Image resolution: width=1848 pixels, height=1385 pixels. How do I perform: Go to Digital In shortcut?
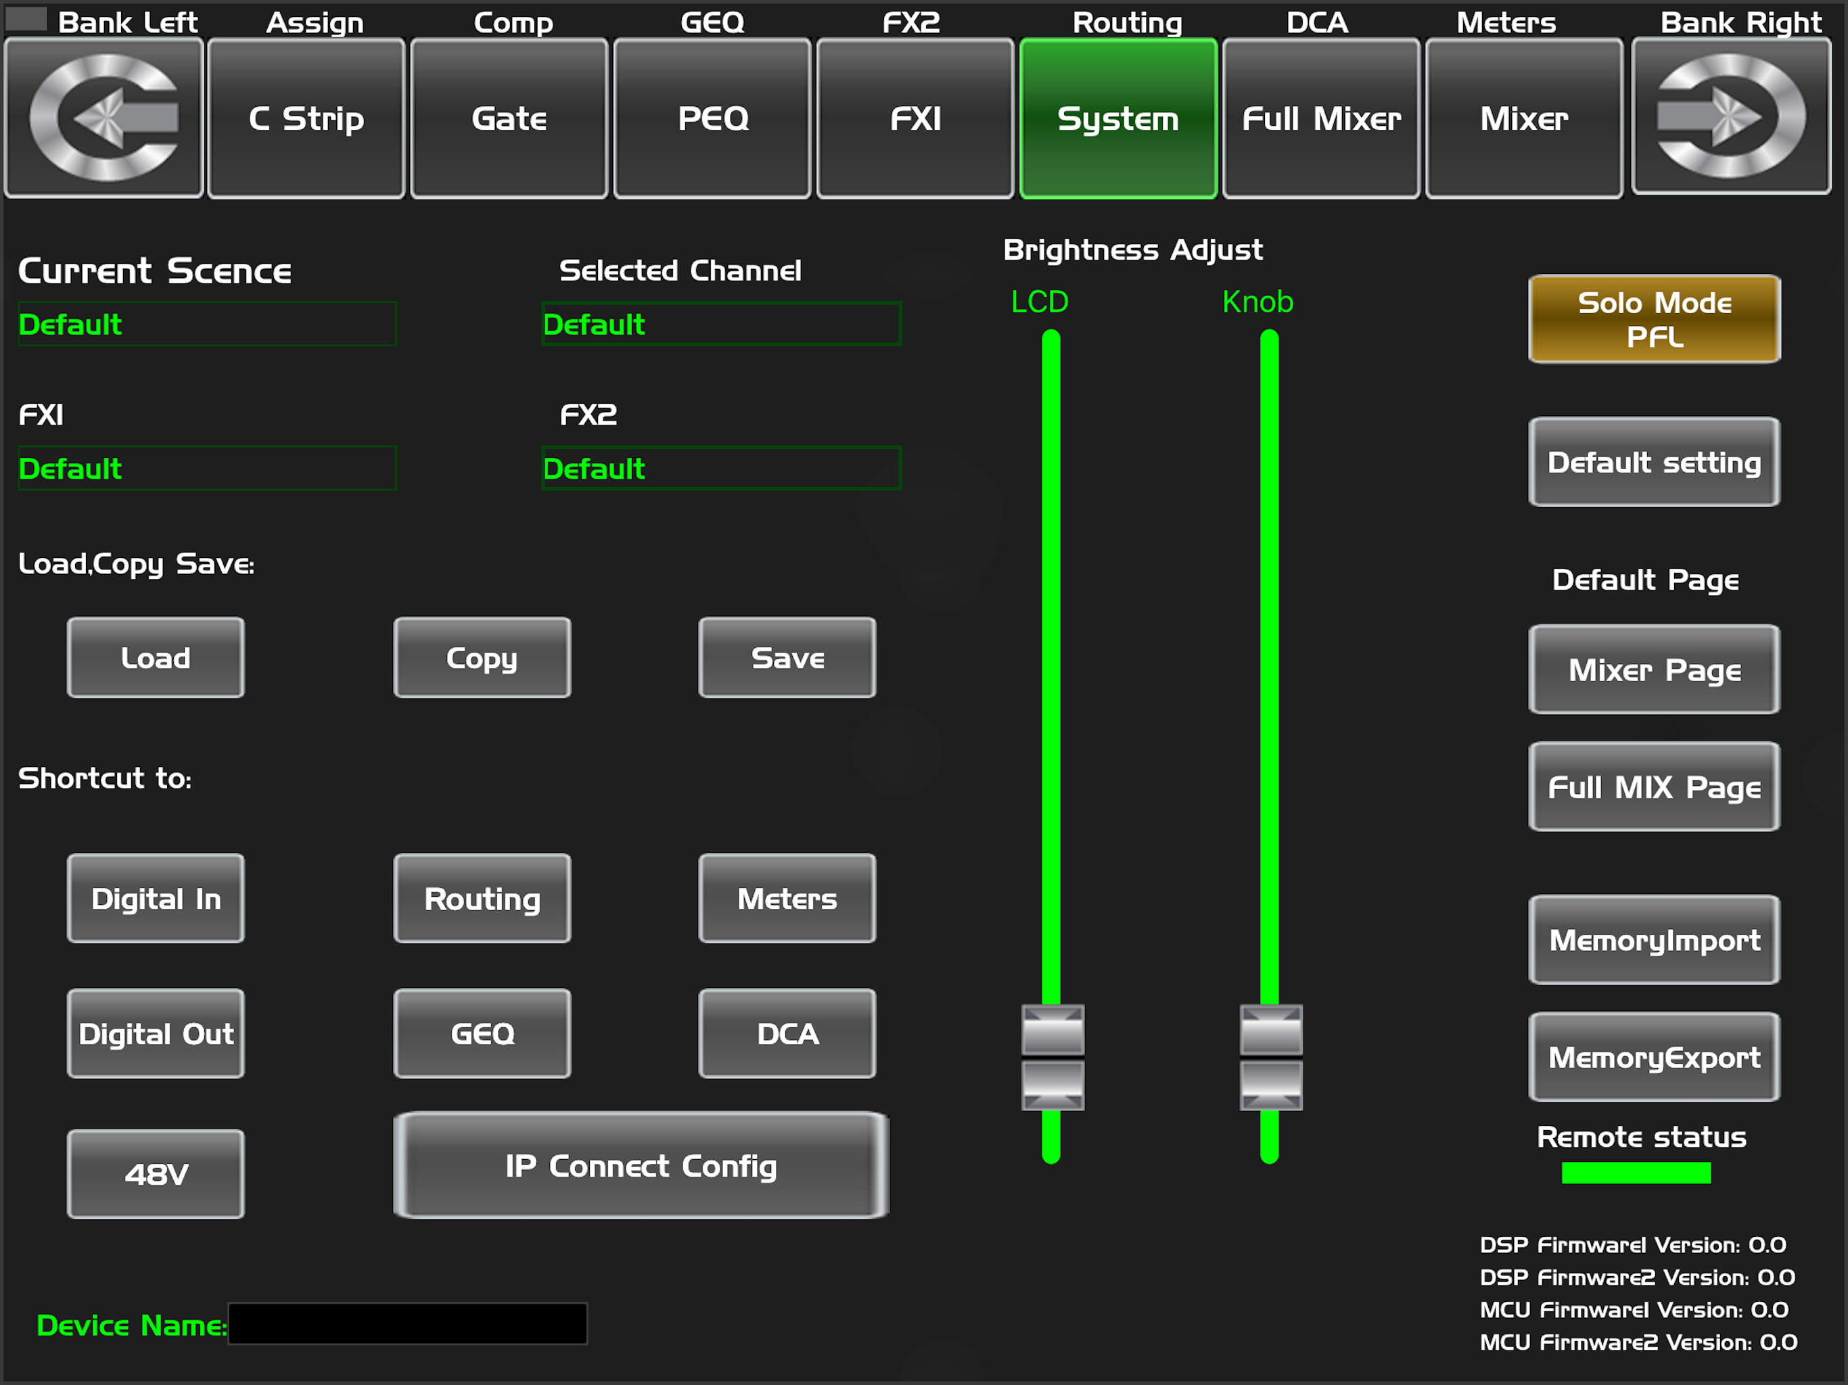coord(156,898)
